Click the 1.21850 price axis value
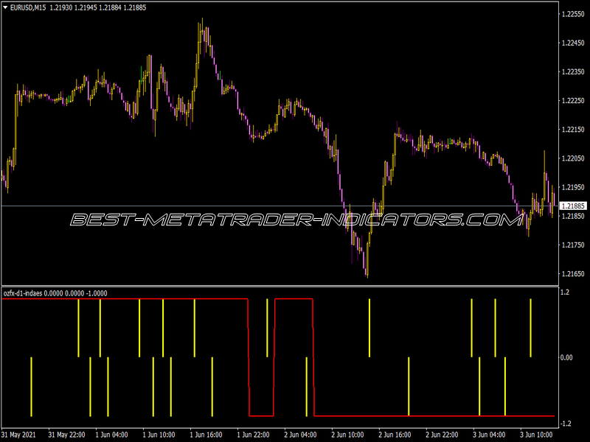 click(x=573, y=216)
